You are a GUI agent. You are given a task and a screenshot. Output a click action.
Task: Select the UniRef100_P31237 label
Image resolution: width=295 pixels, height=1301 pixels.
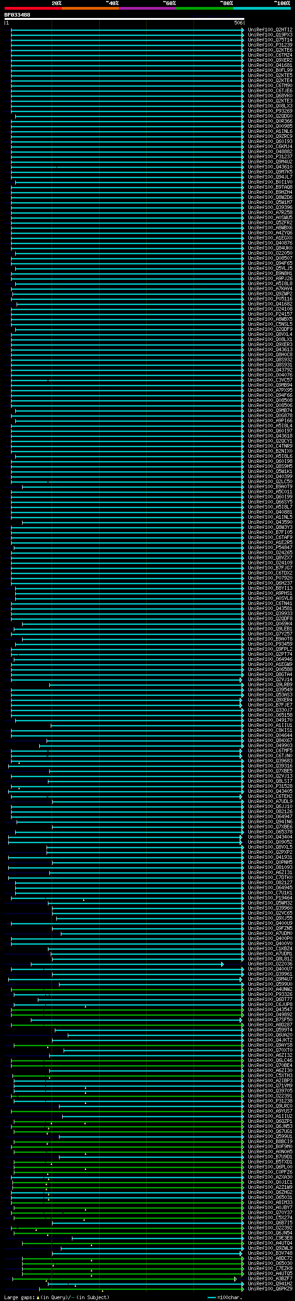click(270, 156)
